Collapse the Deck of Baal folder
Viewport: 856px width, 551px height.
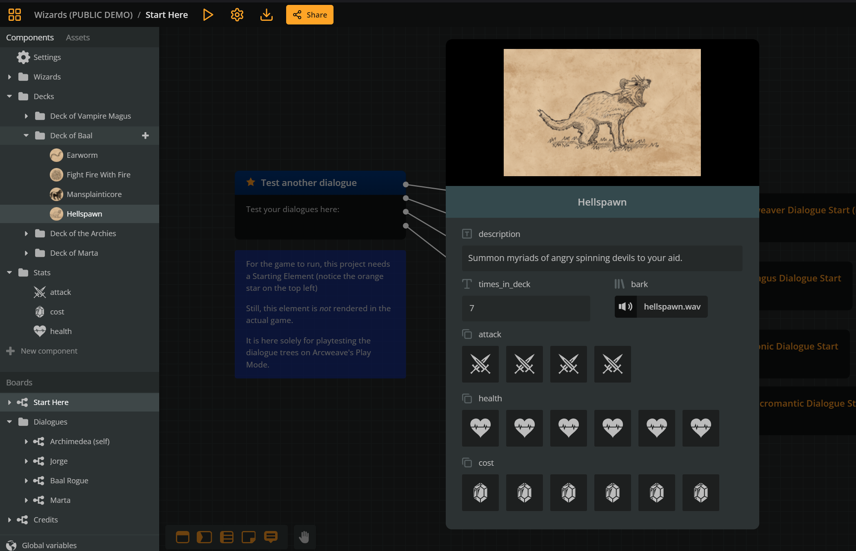point(26,135)
